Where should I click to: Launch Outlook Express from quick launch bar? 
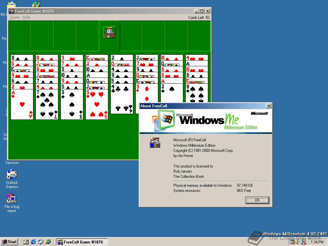click(41, 242)
